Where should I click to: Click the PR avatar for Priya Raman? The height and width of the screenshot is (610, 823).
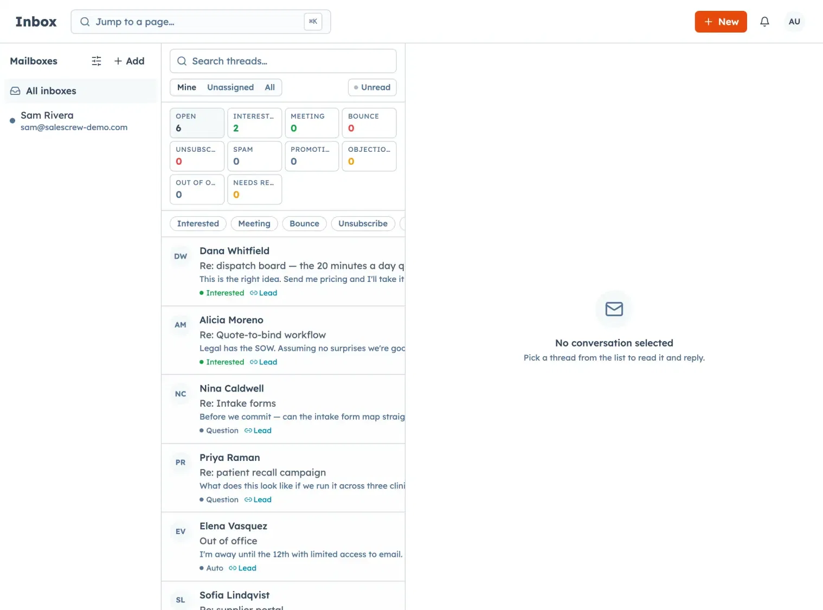coord(181,463)
